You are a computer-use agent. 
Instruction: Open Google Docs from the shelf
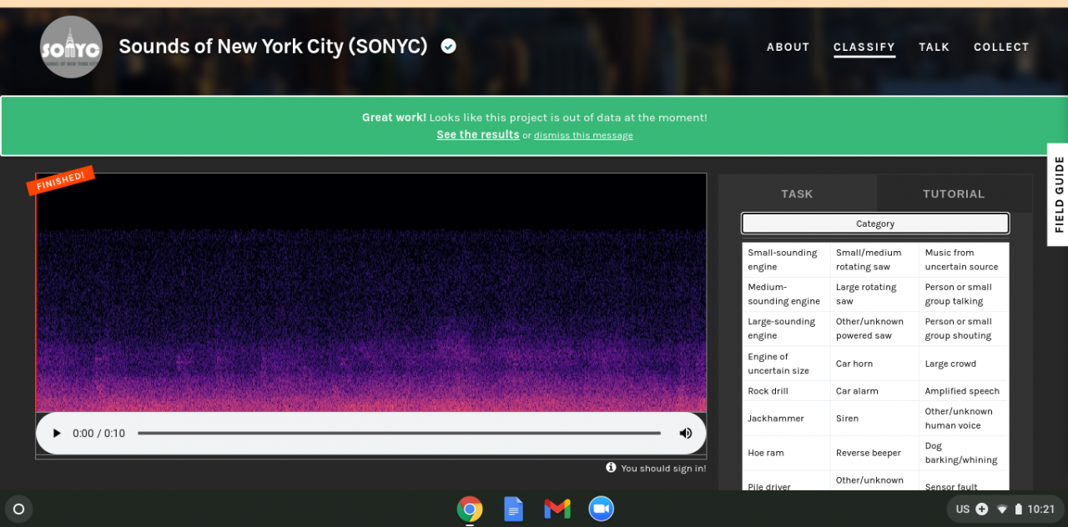(x=513, y=509)
